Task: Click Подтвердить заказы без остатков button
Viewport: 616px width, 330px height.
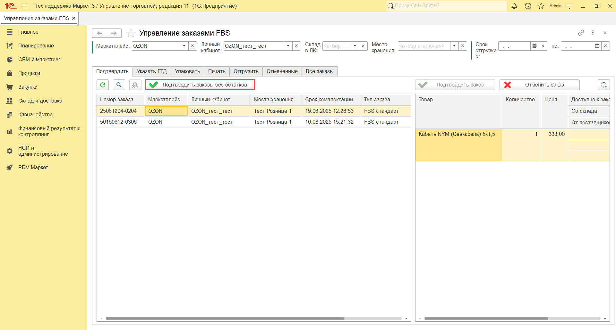Action: [200, 85]
